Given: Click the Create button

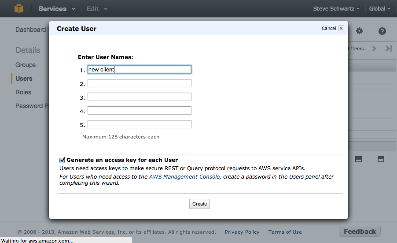Looking at the screenshot, I should coord(199,204).
